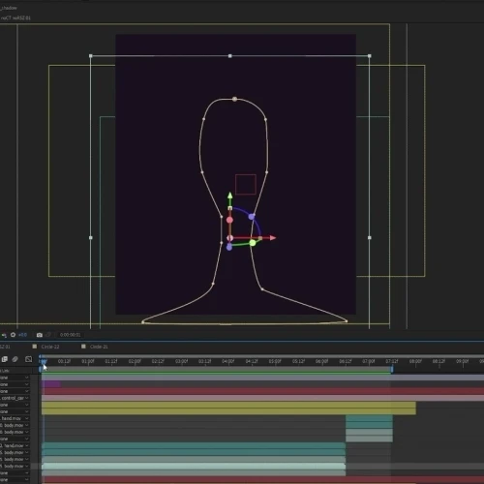Viewport: 484px width, 484px height.
Task: Select the pink control_car layer bar
Action: 262,398
